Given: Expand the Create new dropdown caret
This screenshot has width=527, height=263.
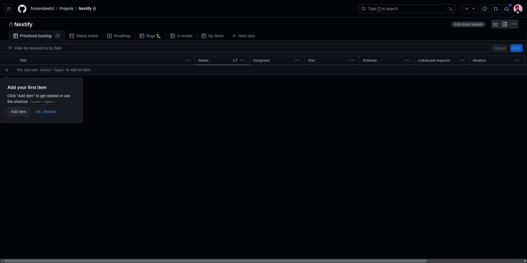Looking at the screenshot, I should 473,9.
